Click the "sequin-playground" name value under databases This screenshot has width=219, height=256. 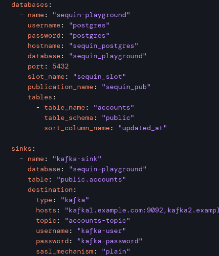(x=91, y=15)
